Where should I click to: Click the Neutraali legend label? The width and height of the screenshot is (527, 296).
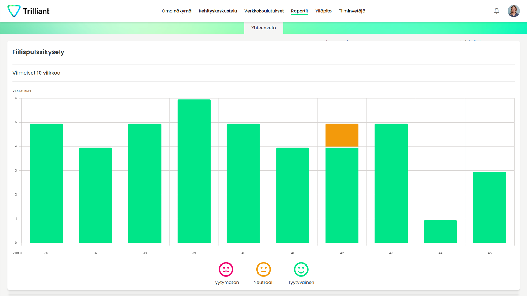coord(263,282)
